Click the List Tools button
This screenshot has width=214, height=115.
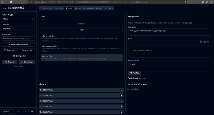[x=82, y=24]
